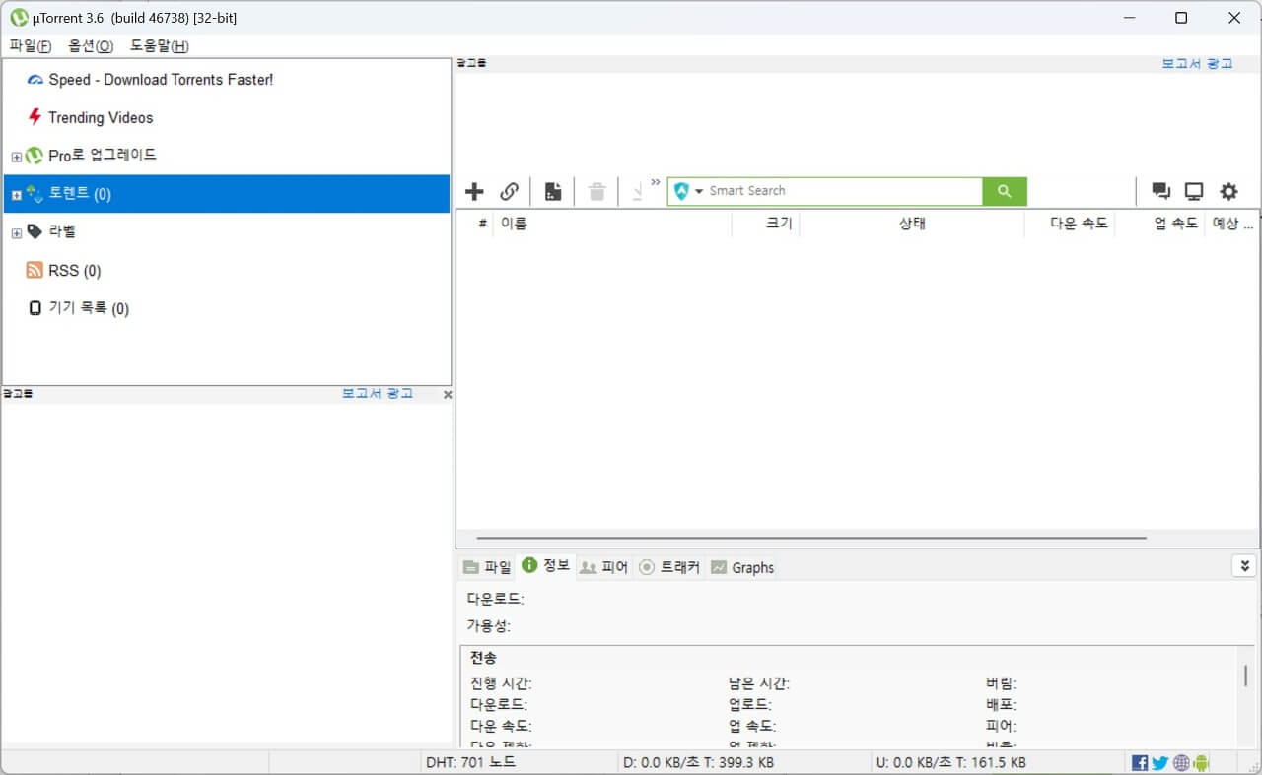Switch to the Graphs tab
The width and height of the screenshot is (1262, 775).
click(742, 567)
